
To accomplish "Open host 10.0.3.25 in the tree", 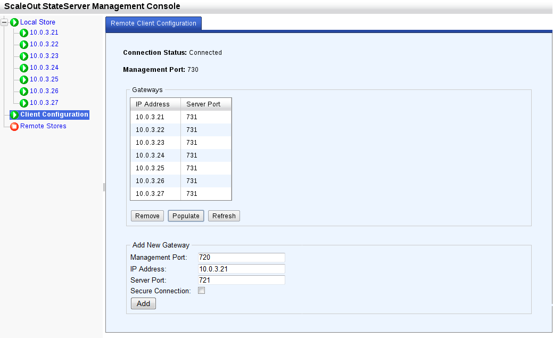I will tap(44, 79).
